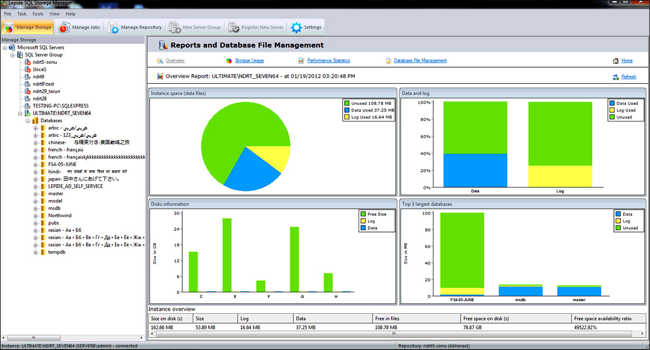Click the Refresh arrows icon
This screenshot has height=350, width=650.
(616, 77)
